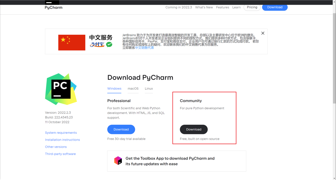Open the Features menu item
The height and width of the screenshot is (180, 336).
tap(223, 7)
